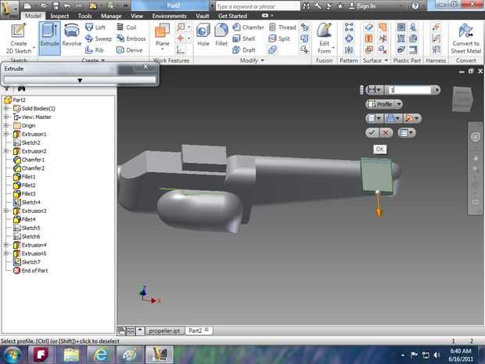Select Sketch7 in the browser tree
Screen dimensions: 485x364
[x=31, y=262]
